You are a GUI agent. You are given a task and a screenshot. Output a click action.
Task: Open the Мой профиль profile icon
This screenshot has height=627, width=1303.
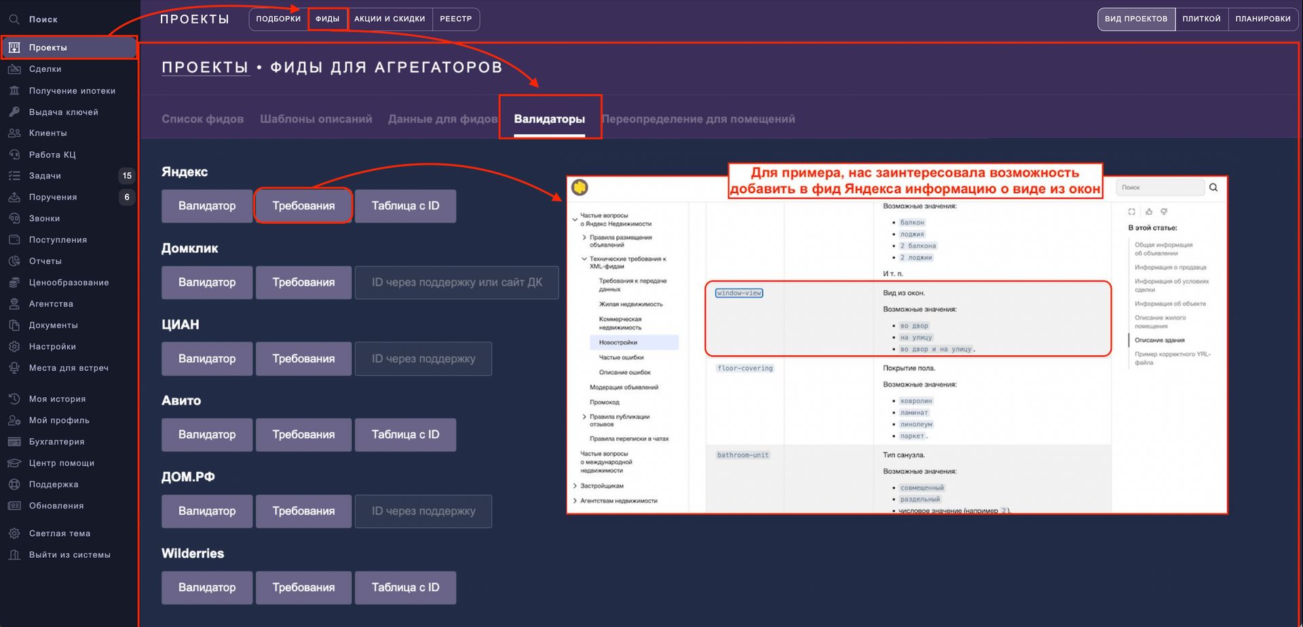point(14,420)
